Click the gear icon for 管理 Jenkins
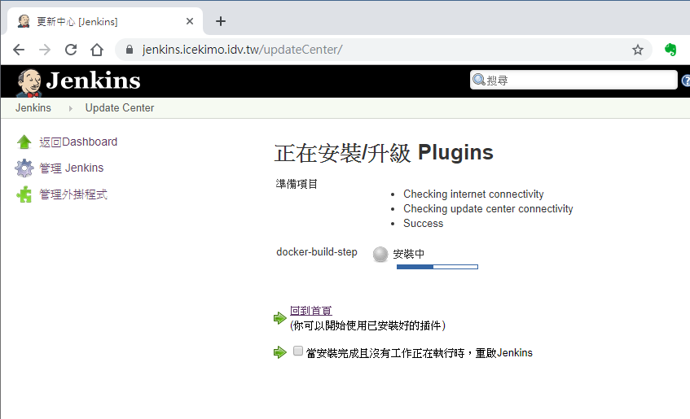This screenshot has height=419, width=690. point(24,168)
